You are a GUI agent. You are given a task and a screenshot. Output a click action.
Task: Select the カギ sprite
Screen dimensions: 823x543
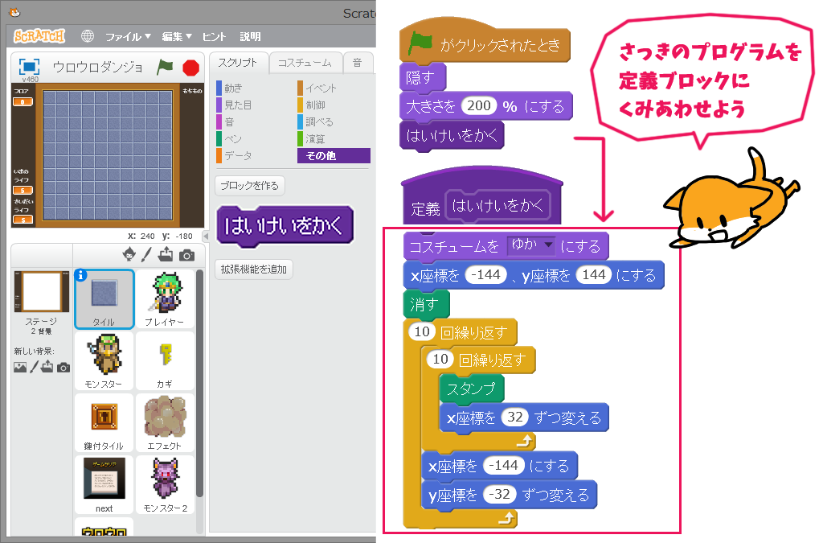(x=165, y=361)
